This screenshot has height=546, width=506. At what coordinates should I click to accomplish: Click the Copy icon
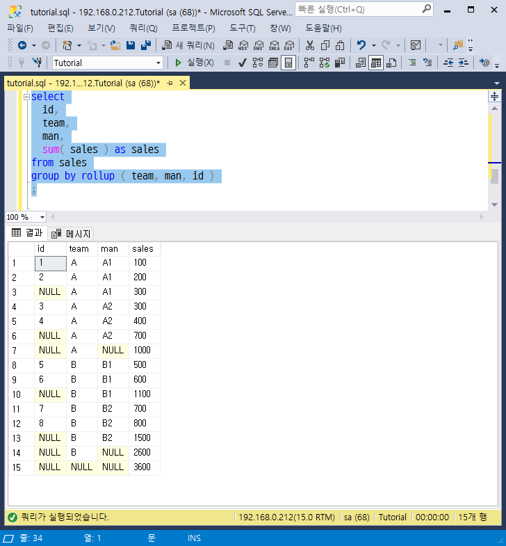coord(325,45)
